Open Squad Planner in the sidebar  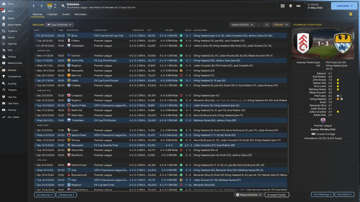pos(14,25)
